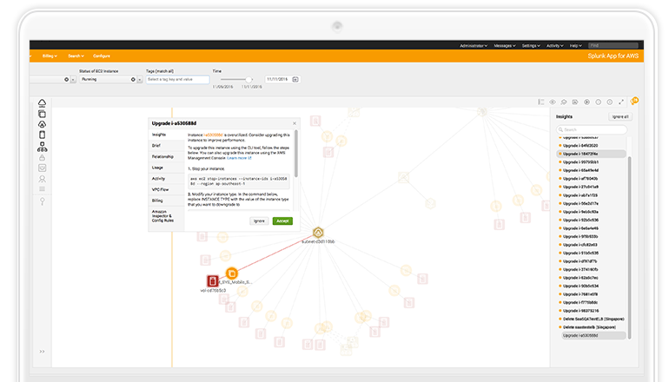
Task: Open the Activity dropdown in top bar
Action: point(555,46)
